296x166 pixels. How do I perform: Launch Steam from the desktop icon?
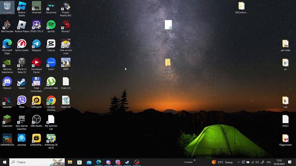tap(22, 83)
